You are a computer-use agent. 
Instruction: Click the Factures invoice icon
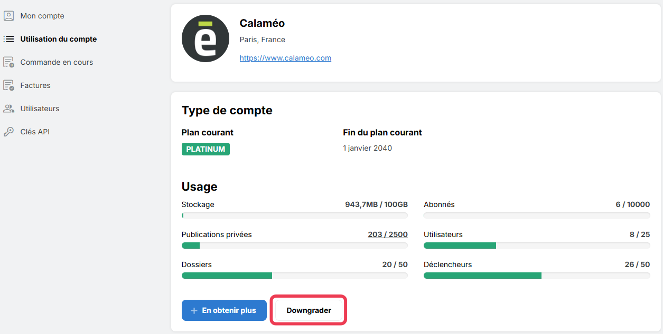8,85
